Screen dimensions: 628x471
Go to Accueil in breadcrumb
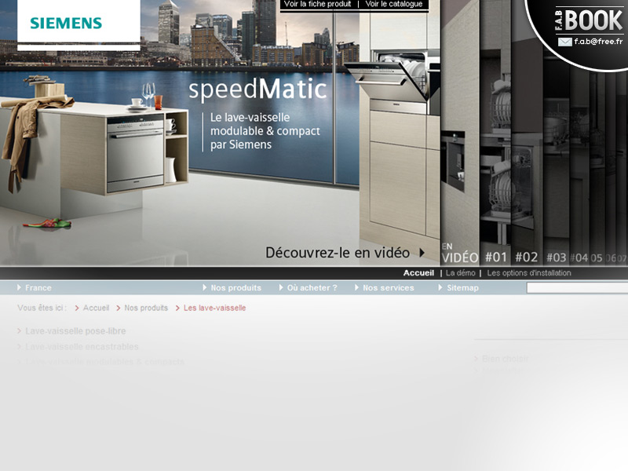pos(96,308)
